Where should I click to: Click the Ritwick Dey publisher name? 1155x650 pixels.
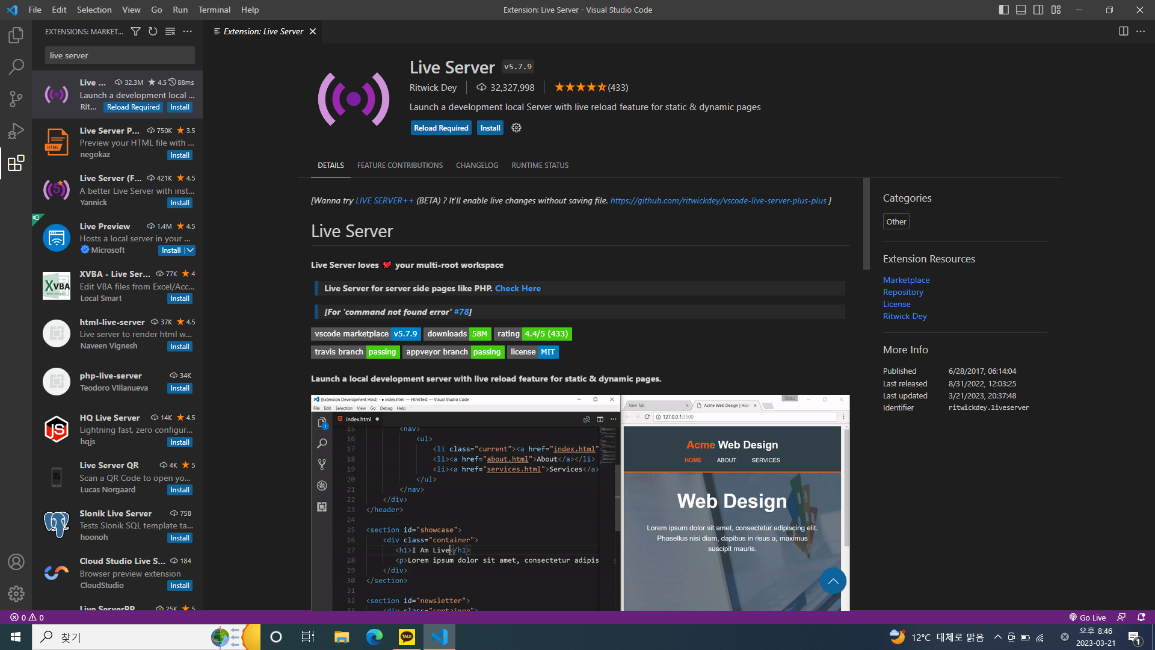click(433, 87)
